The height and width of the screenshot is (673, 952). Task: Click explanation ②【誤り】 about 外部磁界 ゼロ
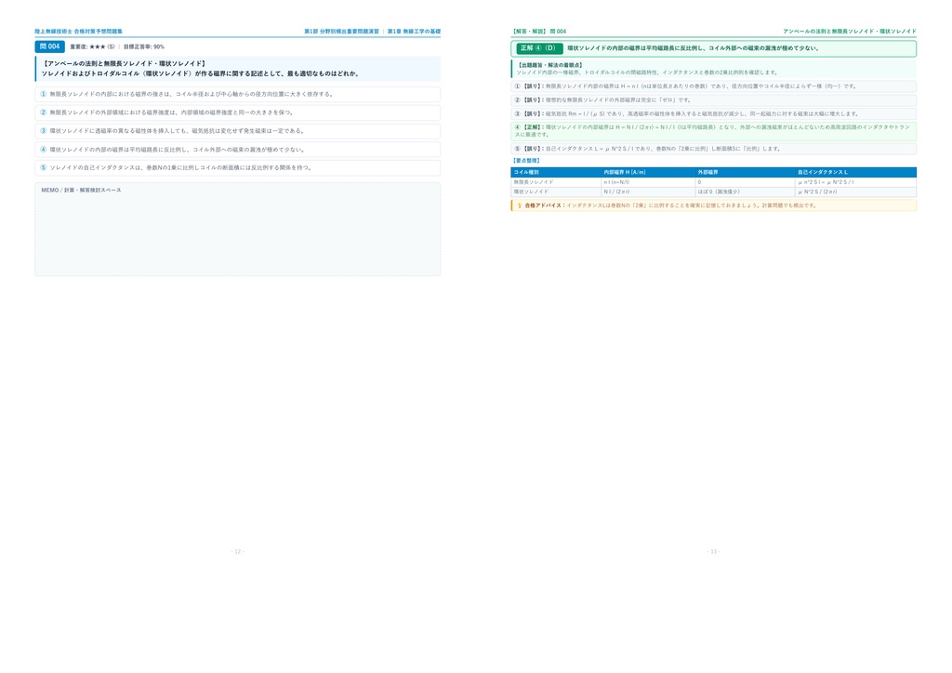tap(713, 100)
